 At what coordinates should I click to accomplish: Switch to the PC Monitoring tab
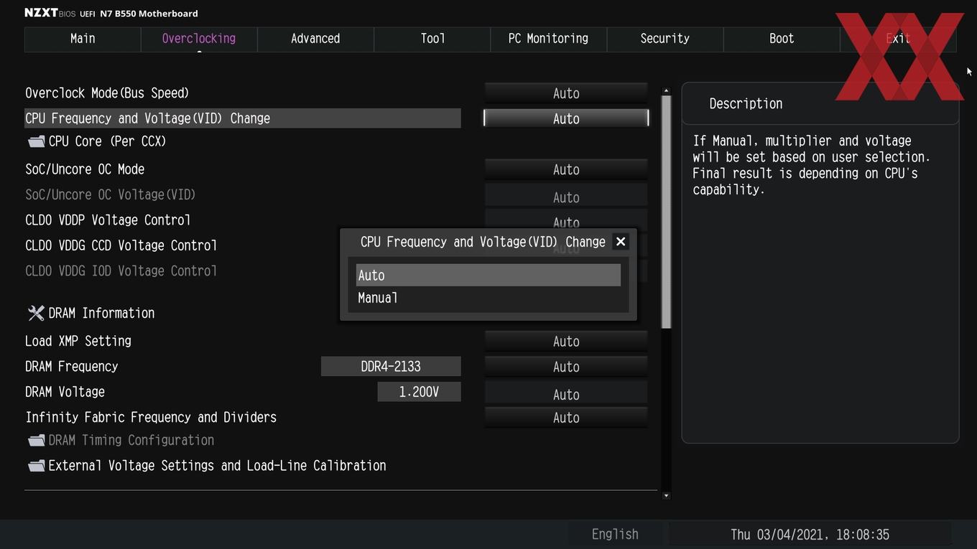548,39
